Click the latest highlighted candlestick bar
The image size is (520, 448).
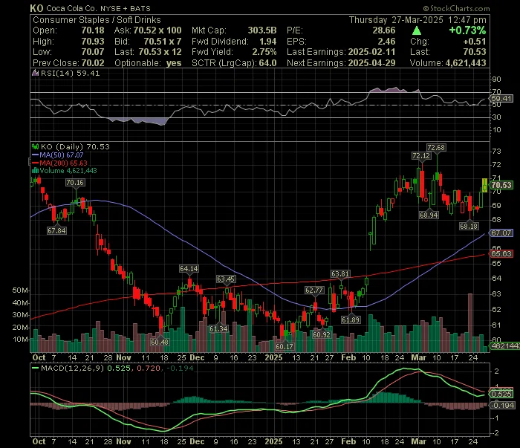coord(484,185)
